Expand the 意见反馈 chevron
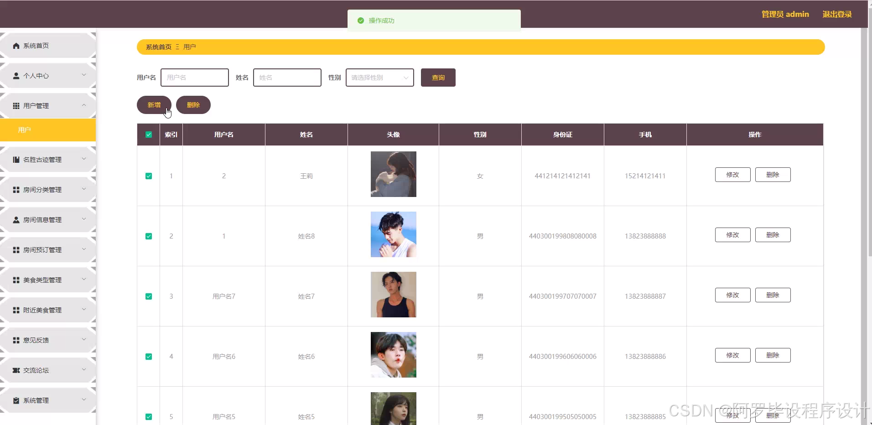The width and height of the screenshot is (872, 425). click(x=84, y=339)
